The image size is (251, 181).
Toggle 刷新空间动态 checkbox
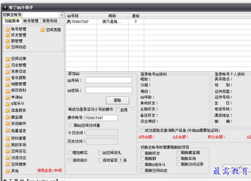[142, 170]
